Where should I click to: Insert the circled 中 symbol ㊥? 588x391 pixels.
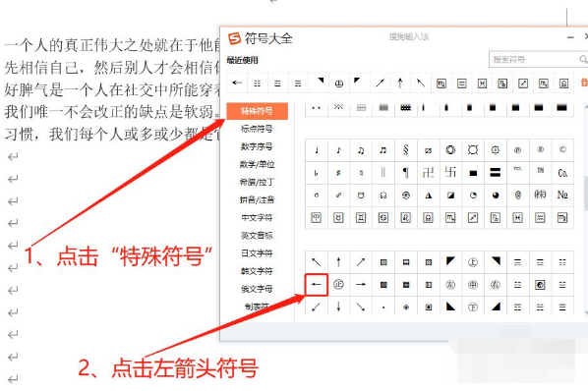[473, 285]
